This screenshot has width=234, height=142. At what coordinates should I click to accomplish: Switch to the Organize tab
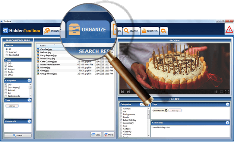tap(88, 29)
